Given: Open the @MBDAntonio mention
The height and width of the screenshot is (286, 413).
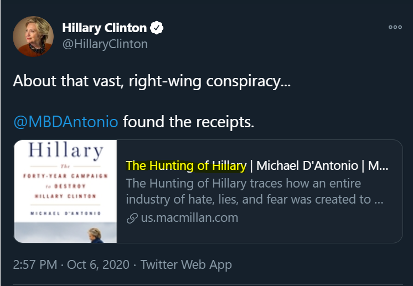Looking at the screenshot, I should coord(65,122).
